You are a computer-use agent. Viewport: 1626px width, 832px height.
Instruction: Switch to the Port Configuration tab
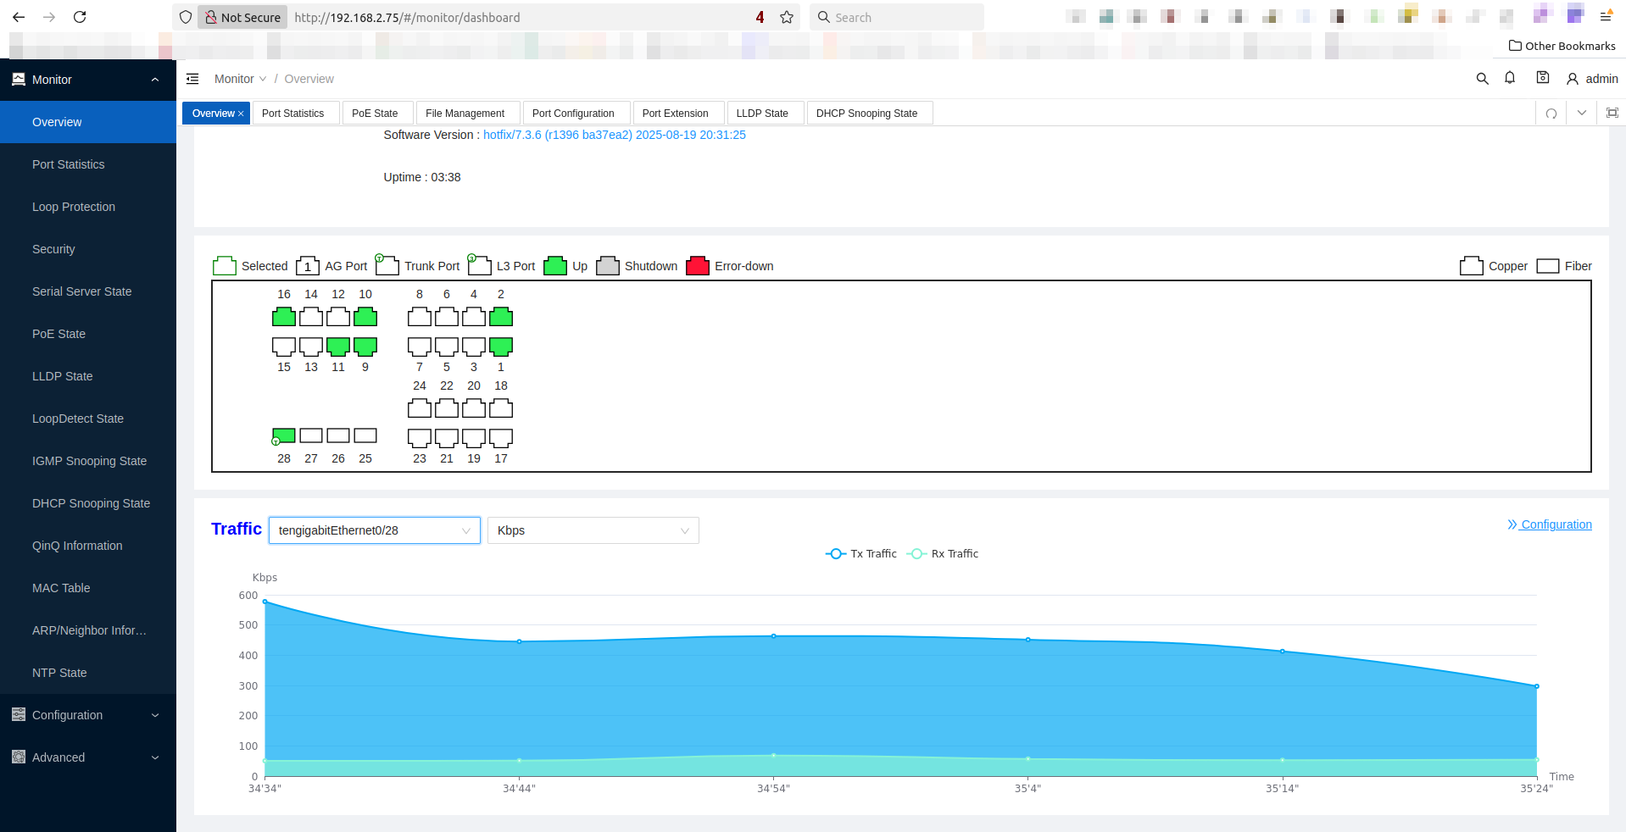[573, 113]
